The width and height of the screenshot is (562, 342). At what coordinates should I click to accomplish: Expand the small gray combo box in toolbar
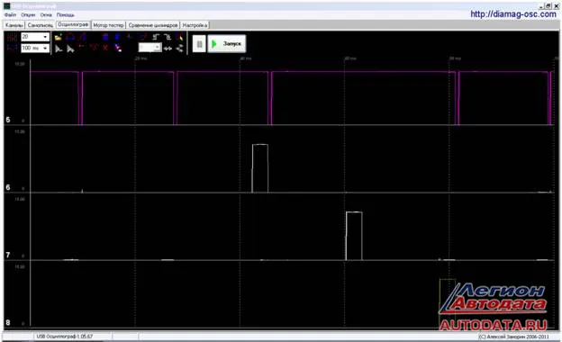(150, 48)
